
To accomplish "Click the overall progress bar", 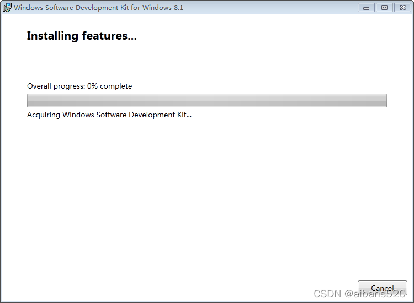I will (x=207, y=100).
